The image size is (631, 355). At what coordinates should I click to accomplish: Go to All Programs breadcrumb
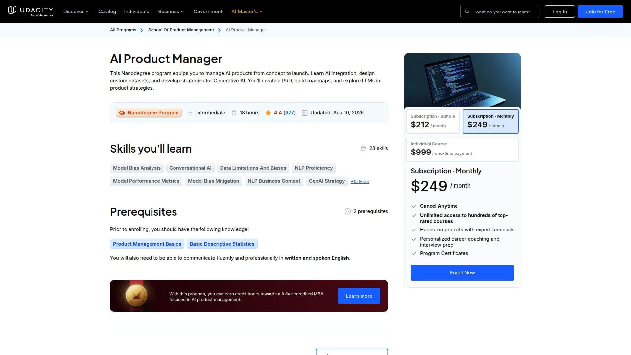[x=123, y=30]
